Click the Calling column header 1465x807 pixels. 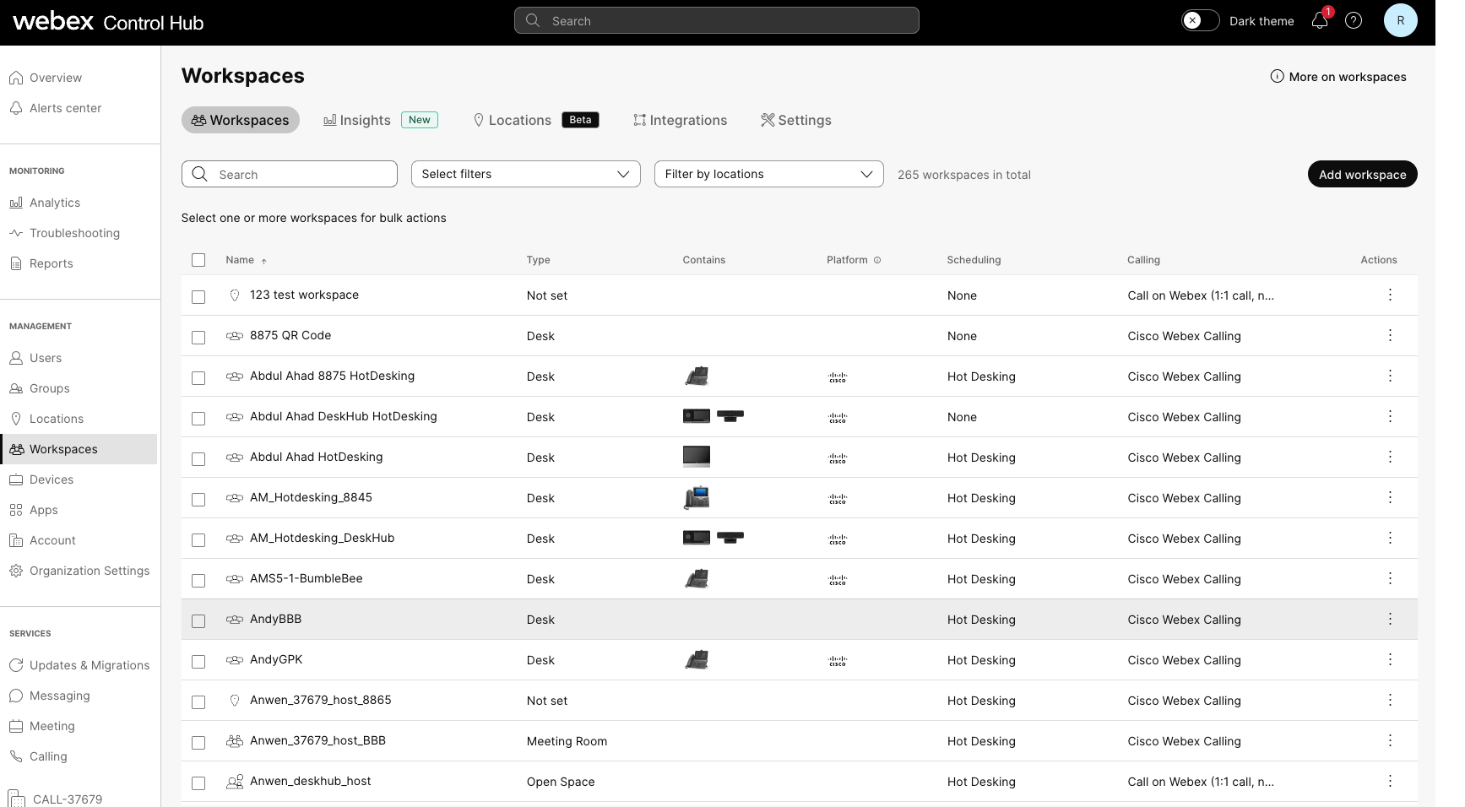[1143, 260]
